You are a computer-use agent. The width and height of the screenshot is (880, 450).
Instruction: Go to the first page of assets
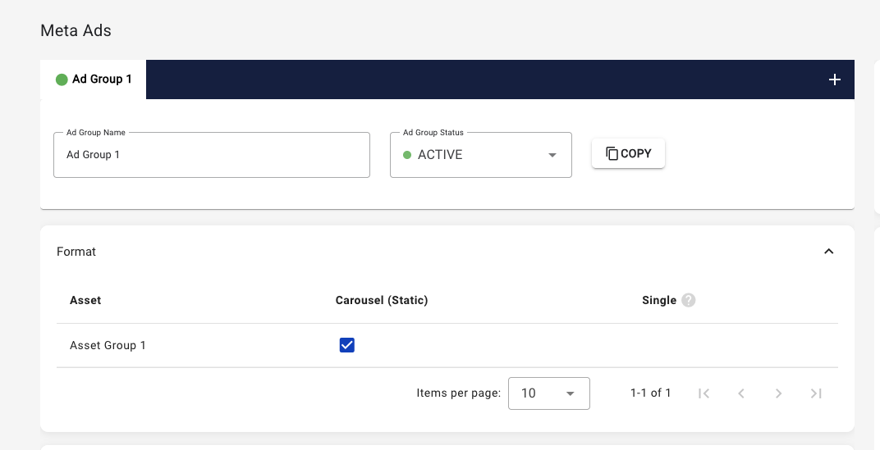704,393
